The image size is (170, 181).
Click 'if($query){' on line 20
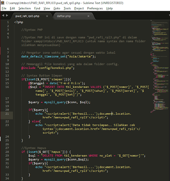(x=38, y=110)
